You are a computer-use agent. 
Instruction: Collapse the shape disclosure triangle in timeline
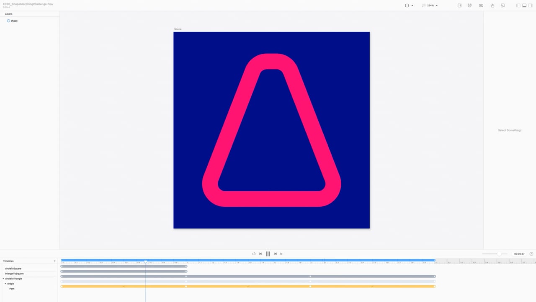[5, 284]
